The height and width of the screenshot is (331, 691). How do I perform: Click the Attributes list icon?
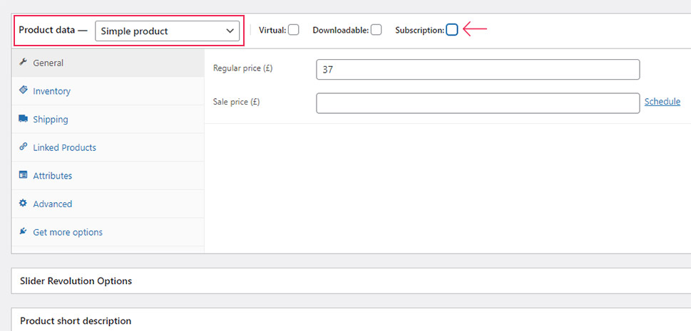click(23, 175)
